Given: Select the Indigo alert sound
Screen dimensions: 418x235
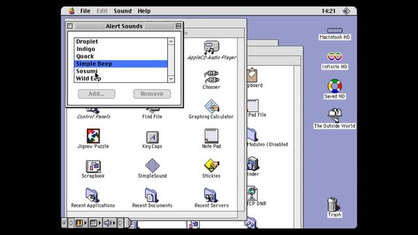Looking at the screenshot, I should click(120, 49).
